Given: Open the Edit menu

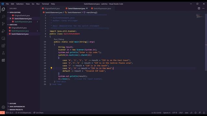Looking at the screenshot, I should (x=12, y=4).
